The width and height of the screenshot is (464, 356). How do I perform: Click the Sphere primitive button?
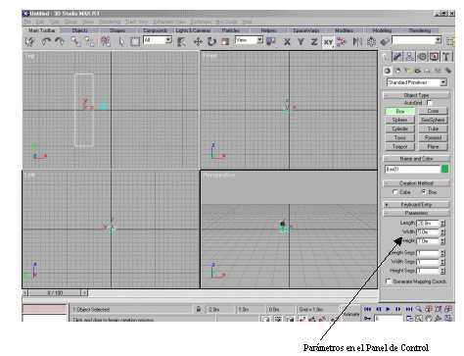399,120
